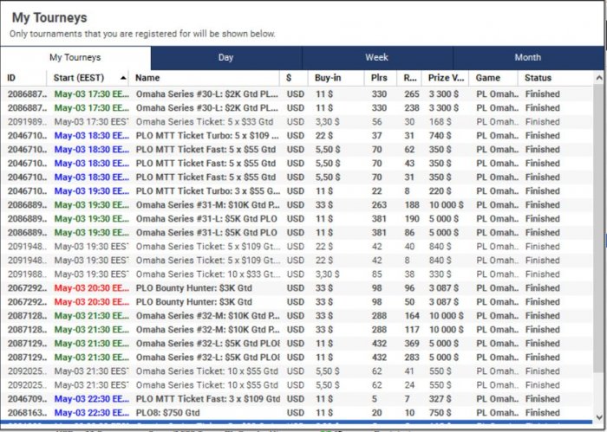Click the scrollbar down arrow
Screen dimensions: 607x432
(599, 417)
